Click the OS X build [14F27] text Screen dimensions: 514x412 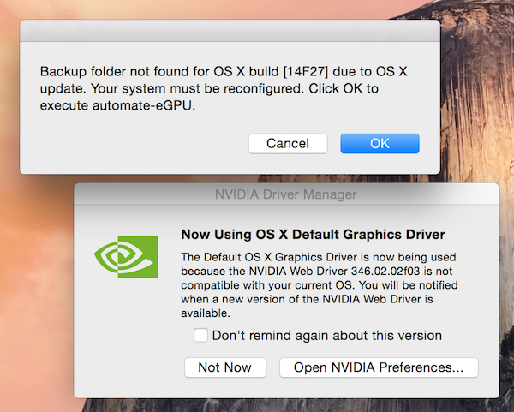[271, 71]
